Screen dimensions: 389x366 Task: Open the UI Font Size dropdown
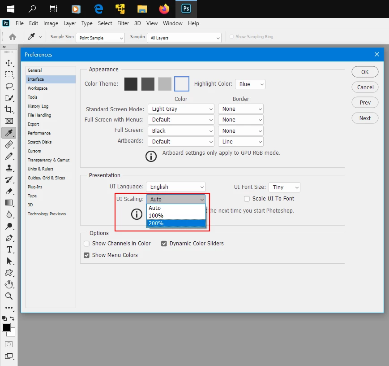point(284,187)
